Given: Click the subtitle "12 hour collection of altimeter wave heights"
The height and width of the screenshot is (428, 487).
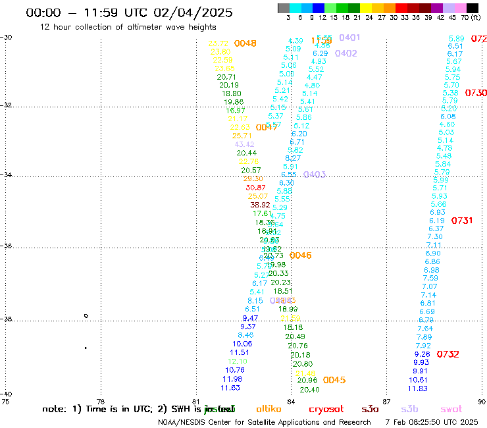Looking at the screenshot, I should (128, 27).
